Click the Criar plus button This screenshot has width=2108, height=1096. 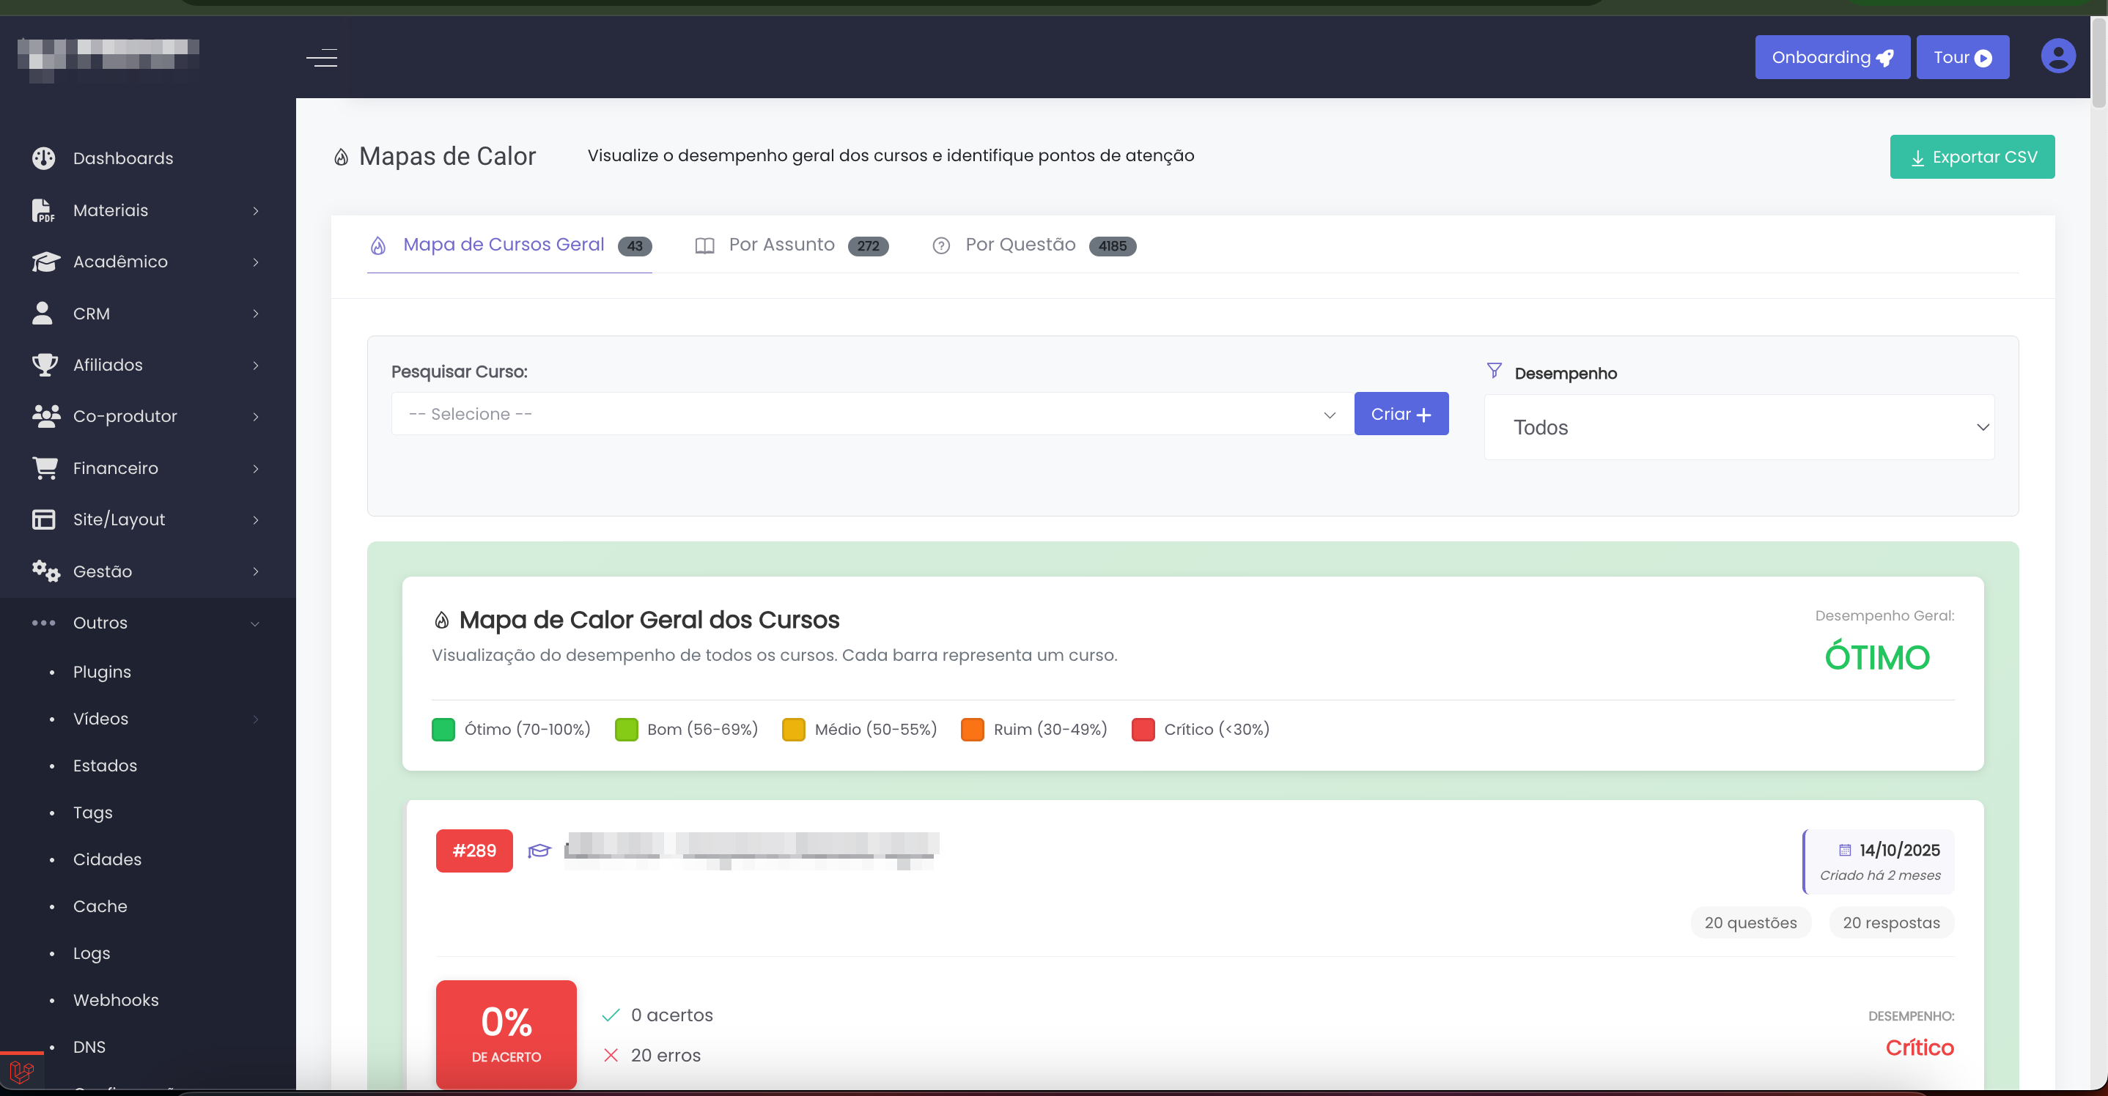pos(1400,414)
